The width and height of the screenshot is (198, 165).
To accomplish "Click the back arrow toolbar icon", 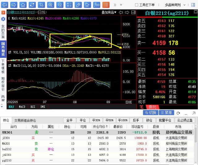I will tap(5, 5).
